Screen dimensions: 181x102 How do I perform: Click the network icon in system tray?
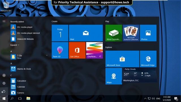(149, 99)
